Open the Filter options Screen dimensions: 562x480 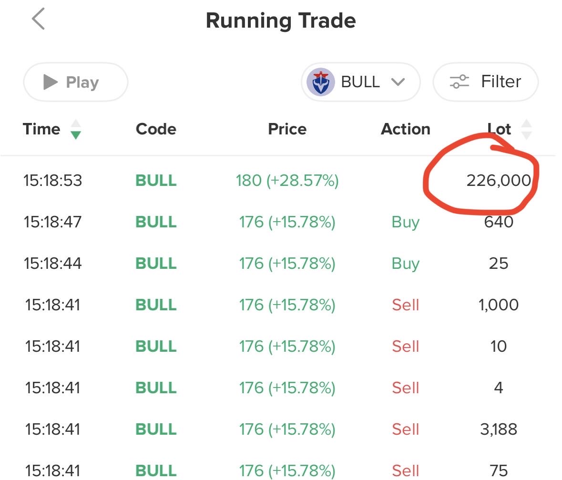[485, 82]
